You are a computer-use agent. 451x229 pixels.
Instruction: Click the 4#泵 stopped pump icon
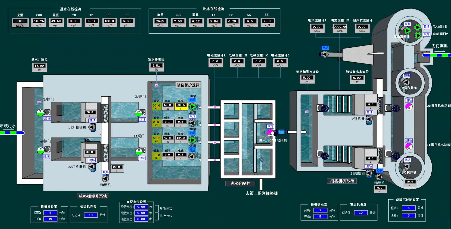pos(192,156)
